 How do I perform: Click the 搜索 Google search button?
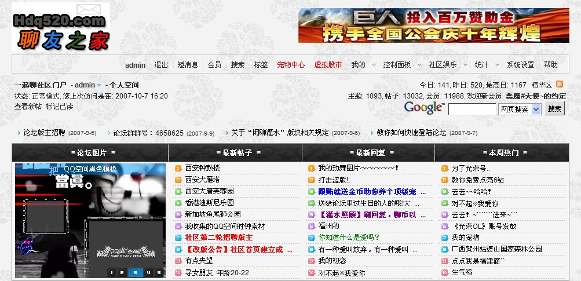point(555,109)
